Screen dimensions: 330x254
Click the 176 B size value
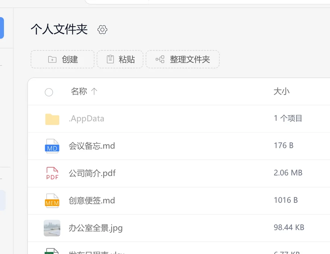283,145
